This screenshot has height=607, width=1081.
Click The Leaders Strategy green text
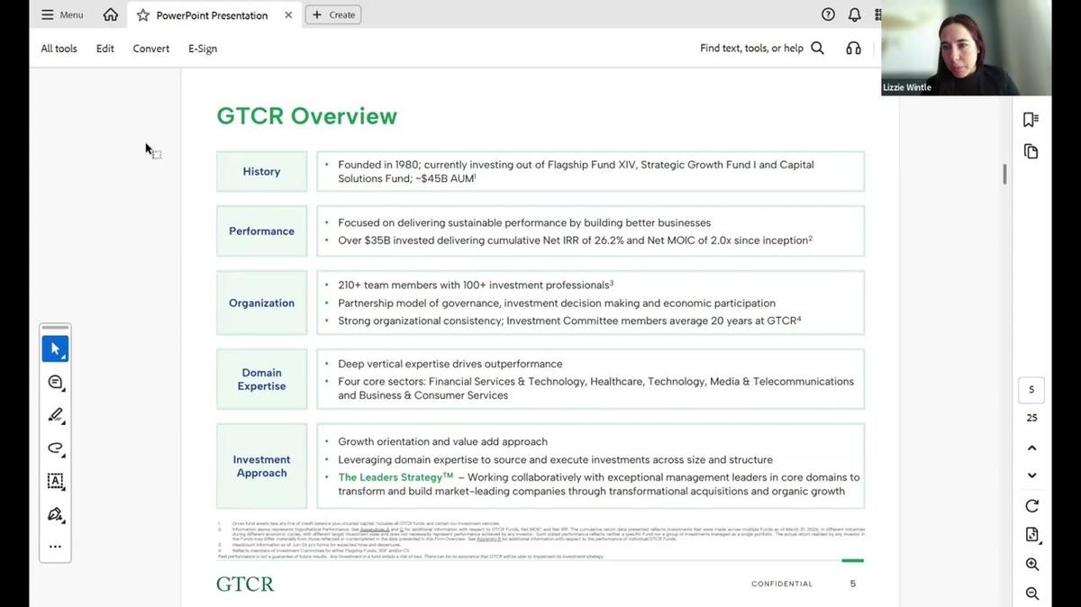pos(395,477)
